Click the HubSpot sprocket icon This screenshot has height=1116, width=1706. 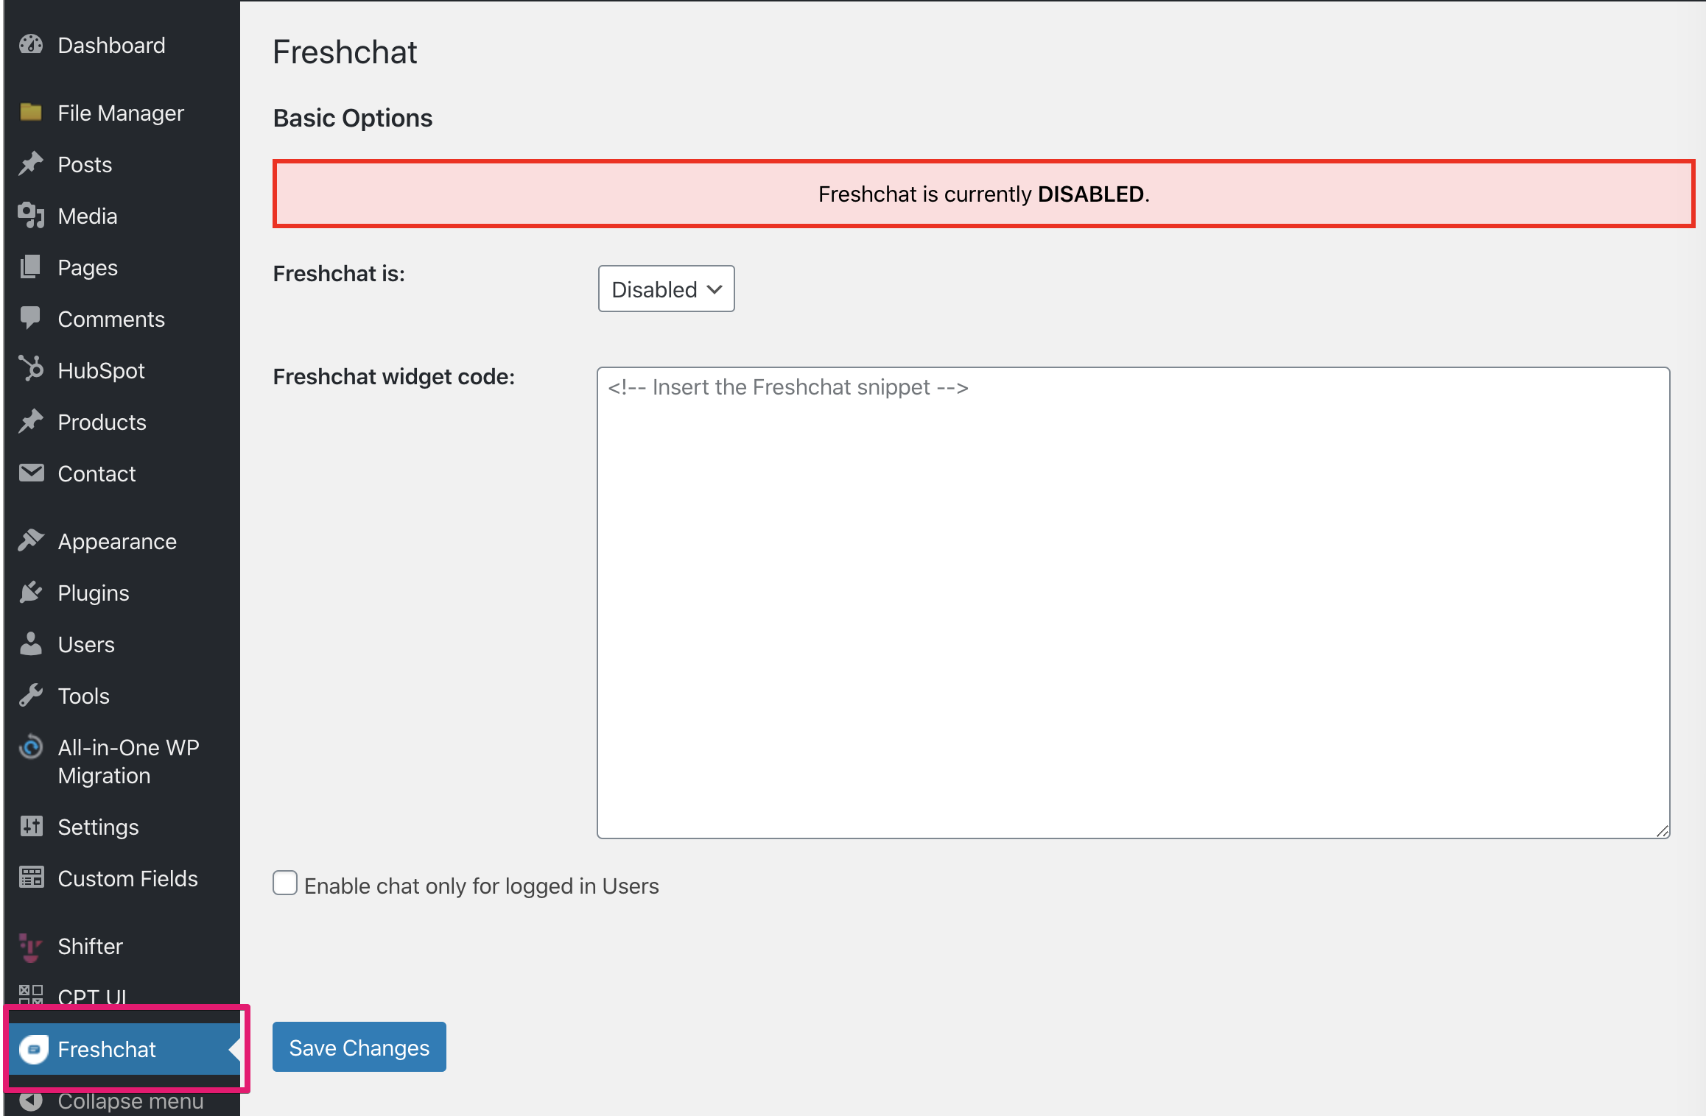(x=31, y=369)
